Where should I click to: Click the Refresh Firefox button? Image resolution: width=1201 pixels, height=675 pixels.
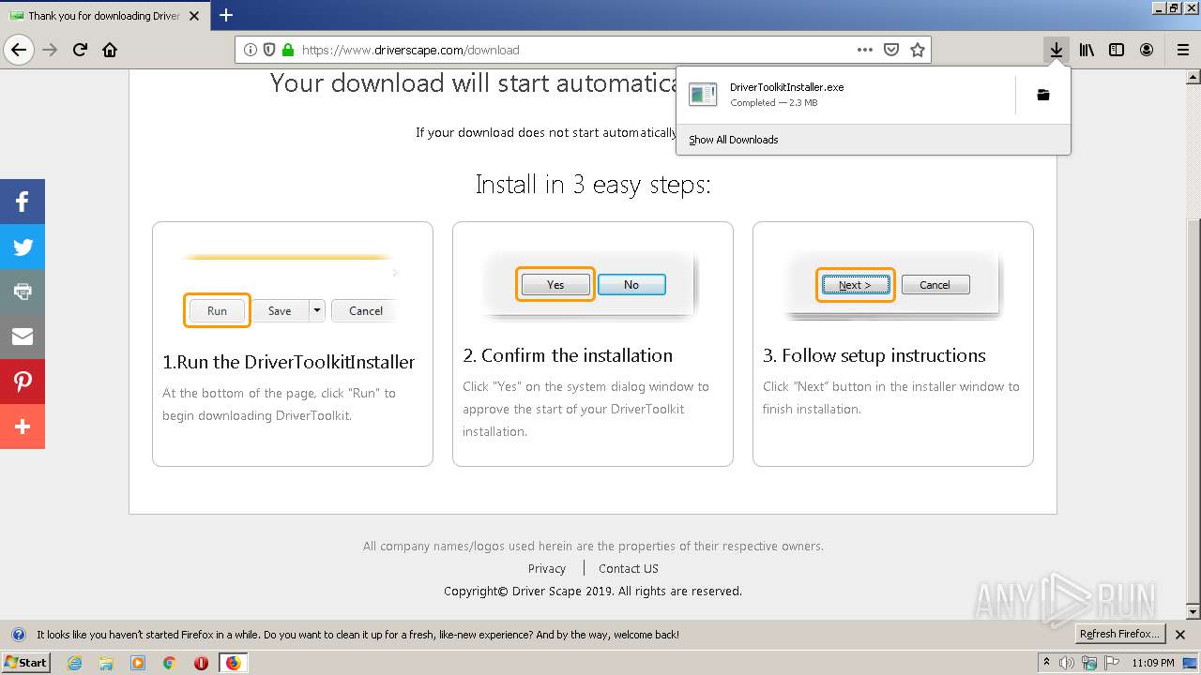click(x=1119, y=635)
